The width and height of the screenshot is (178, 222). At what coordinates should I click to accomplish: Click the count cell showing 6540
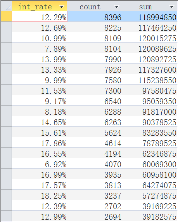pos(95,100)
